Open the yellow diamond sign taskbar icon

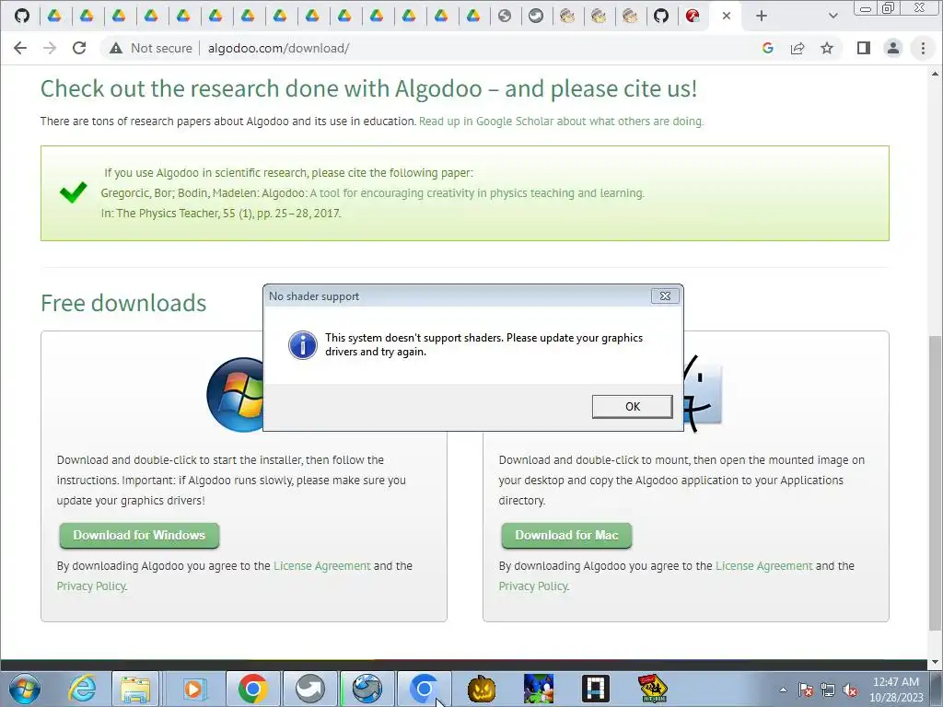653,689
